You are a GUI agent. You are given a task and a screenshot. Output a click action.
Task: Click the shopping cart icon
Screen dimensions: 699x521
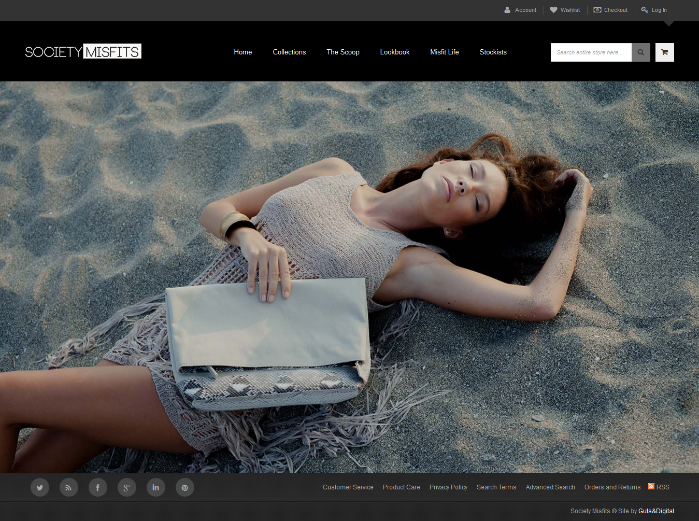(664, 52)
